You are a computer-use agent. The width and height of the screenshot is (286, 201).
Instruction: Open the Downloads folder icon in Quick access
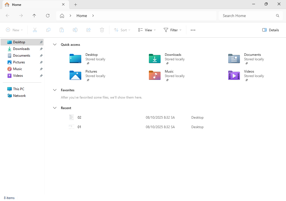pyautogui.click(x=155, y=59)
